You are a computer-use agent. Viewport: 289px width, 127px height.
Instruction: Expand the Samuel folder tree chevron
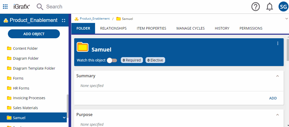(64, 118)
